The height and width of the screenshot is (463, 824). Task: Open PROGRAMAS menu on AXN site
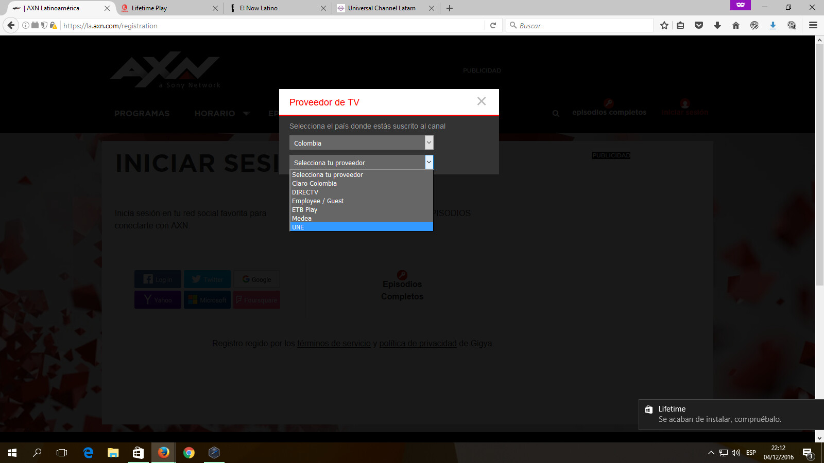coord(142,113)
